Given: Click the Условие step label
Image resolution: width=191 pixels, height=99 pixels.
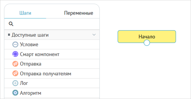Looking at the screenshot, I should (x=29, y=44).
